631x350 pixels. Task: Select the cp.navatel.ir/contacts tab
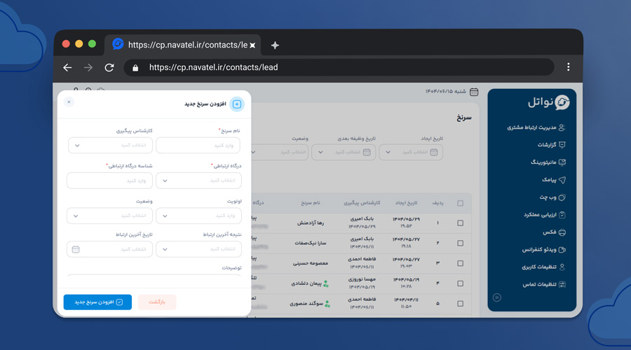click(183, 45)
